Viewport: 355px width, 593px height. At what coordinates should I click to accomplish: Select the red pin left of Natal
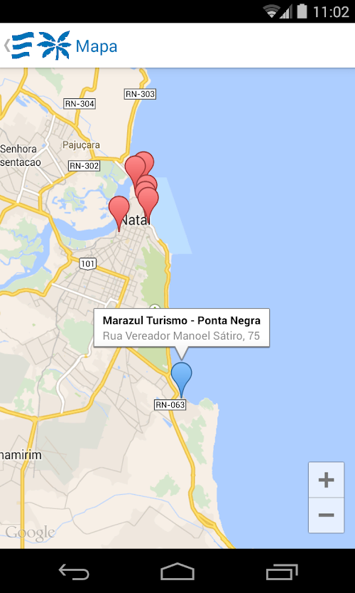(119, 212)
